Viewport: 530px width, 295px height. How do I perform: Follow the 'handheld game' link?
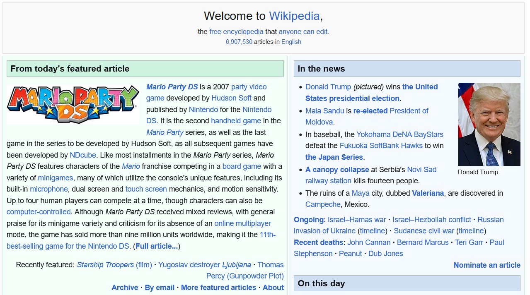pos(236,121)
